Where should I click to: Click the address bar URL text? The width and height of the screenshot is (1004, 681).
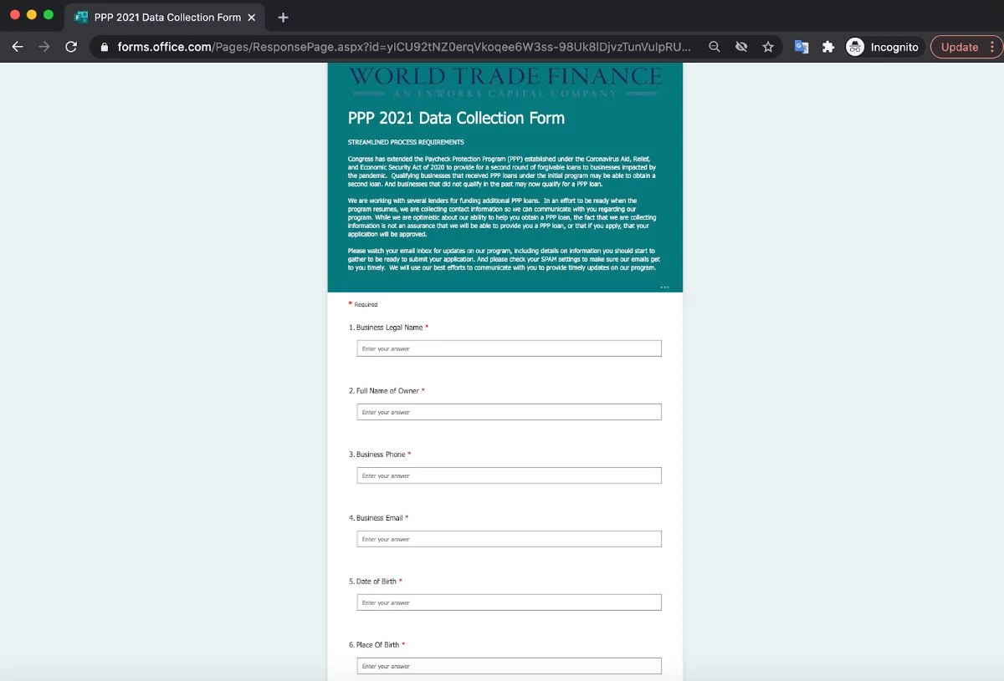404,47
